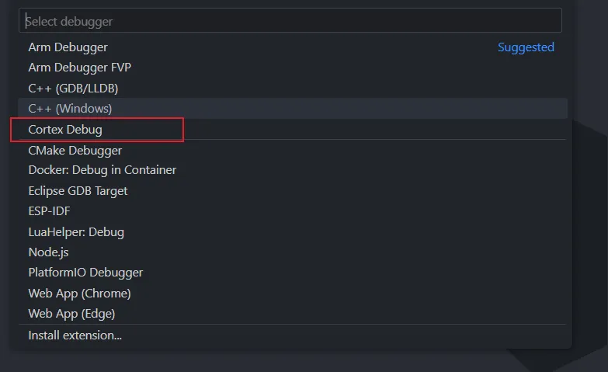
Task: Pick Docker: Debug in Container
Action: [102, 170]
